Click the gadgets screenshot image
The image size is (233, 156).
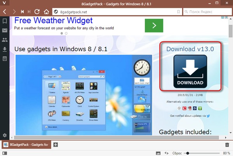point(84,95)
